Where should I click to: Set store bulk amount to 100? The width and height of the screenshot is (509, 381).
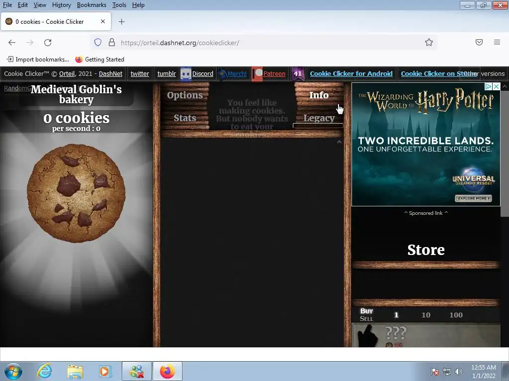[x=456, y=315]
